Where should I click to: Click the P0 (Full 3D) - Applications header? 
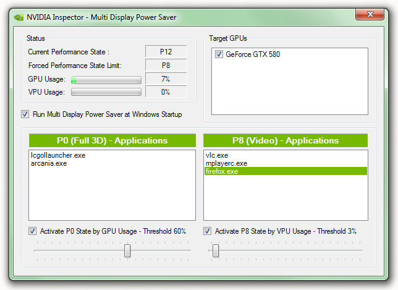pos(112,140)
